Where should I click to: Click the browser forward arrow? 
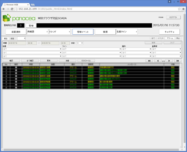pos(8,9)
